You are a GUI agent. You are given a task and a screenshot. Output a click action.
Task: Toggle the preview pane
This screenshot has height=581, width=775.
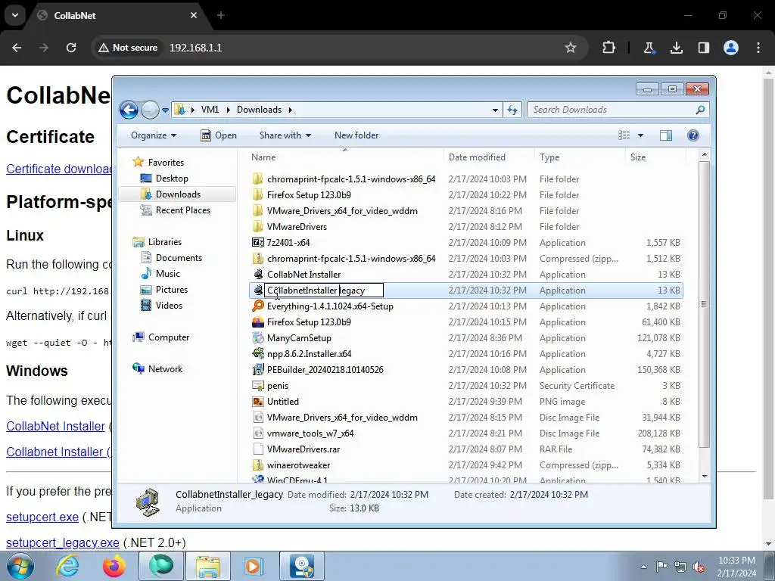tap(666, 135)
